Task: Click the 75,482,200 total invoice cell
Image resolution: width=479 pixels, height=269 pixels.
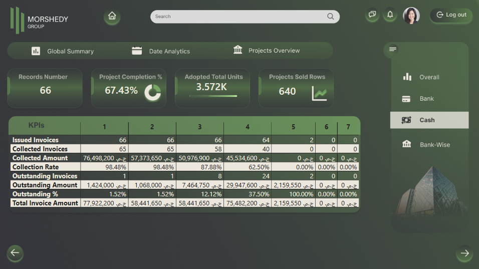Action: [248, 203]
